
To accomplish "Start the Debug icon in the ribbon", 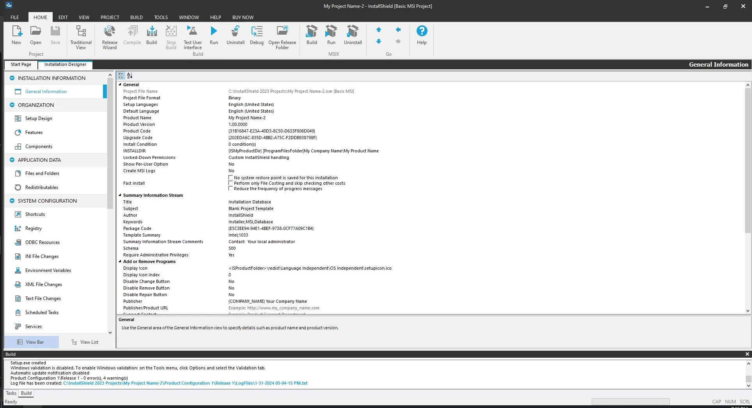I will pyautogui.click(x=256, y=36).
